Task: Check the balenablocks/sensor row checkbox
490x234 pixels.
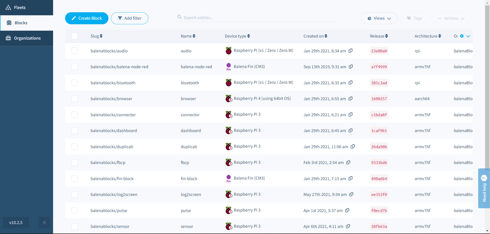Action: [x=75, y=226]
